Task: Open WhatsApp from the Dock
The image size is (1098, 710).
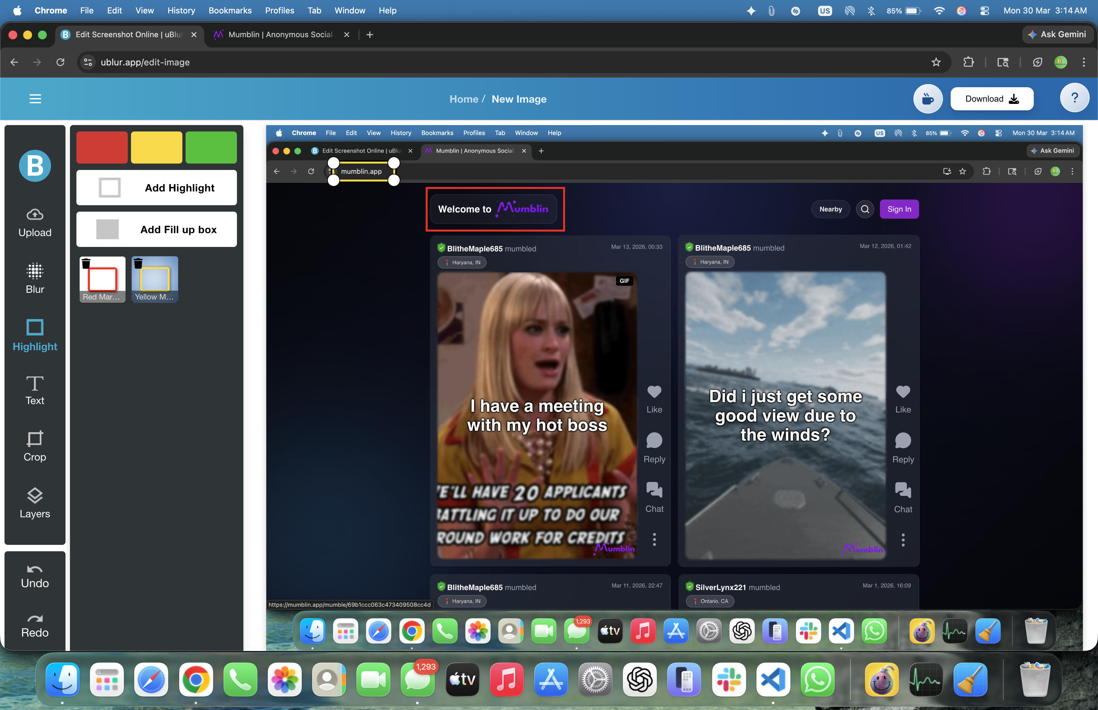Action: (x=817, y=679)
